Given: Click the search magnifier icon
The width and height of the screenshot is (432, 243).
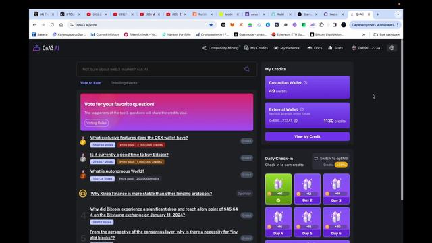Looking at the screenshot, I should (x=247, y=69).
